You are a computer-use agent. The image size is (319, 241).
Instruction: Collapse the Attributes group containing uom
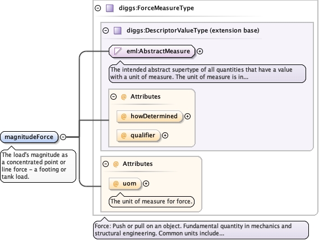pos(105,164)
